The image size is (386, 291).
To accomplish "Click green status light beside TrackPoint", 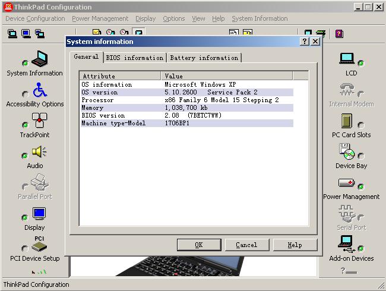I will tap(25, 125).
